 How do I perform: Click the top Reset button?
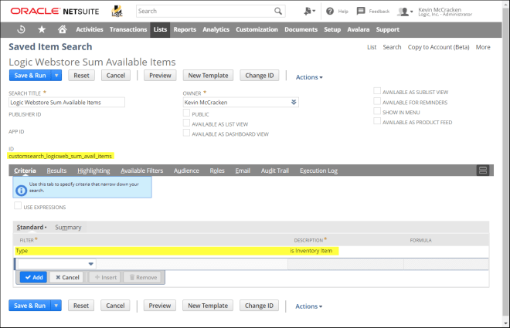81,76
